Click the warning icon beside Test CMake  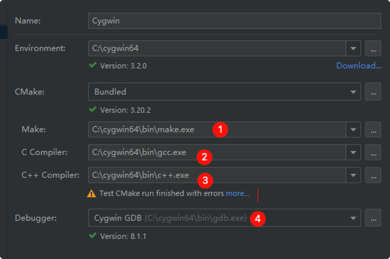91,194
